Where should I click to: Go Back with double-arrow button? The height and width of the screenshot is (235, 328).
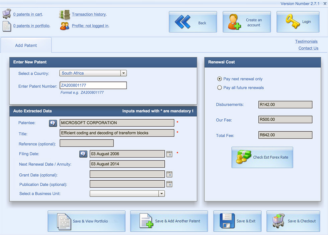click(193, 22)
